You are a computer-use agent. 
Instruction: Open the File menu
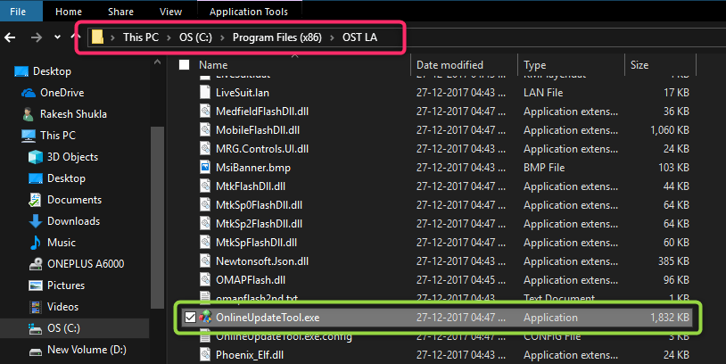[x=18, y=11]
